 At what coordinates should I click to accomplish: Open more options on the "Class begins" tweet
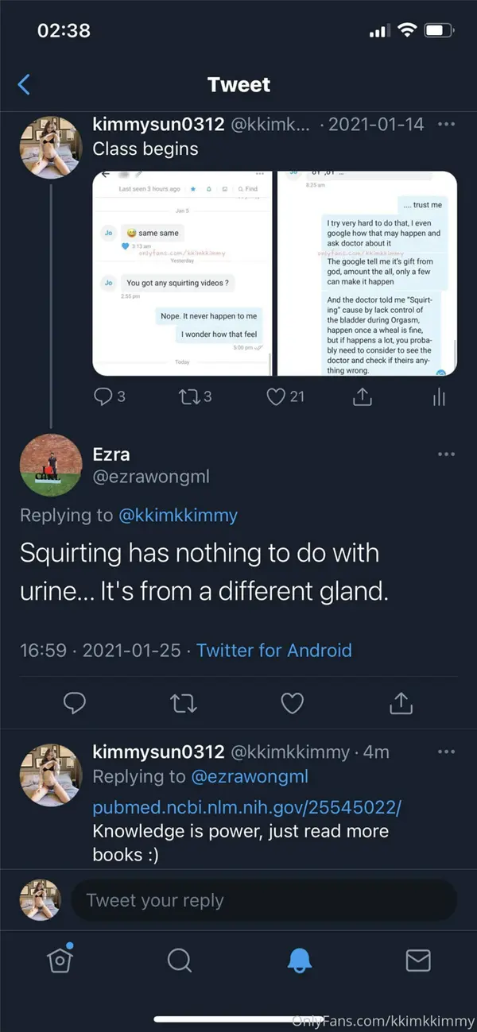(446, 125)
